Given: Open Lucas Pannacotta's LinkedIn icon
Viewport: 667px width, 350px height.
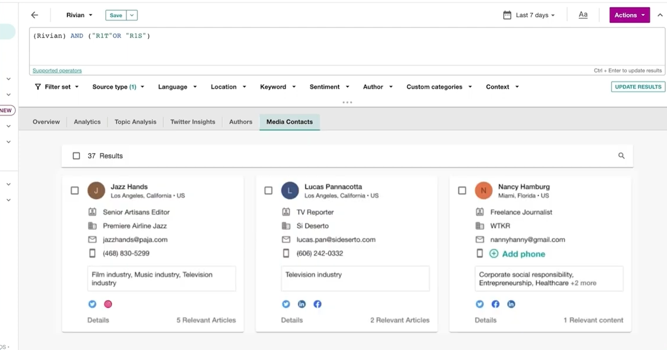Looking at the screenshot, I should click(301, 304).
